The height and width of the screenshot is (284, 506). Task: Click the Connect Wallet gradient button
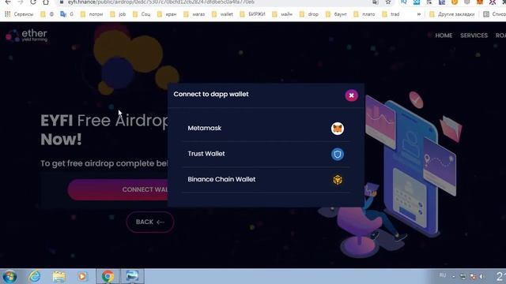tap(118, 189)
